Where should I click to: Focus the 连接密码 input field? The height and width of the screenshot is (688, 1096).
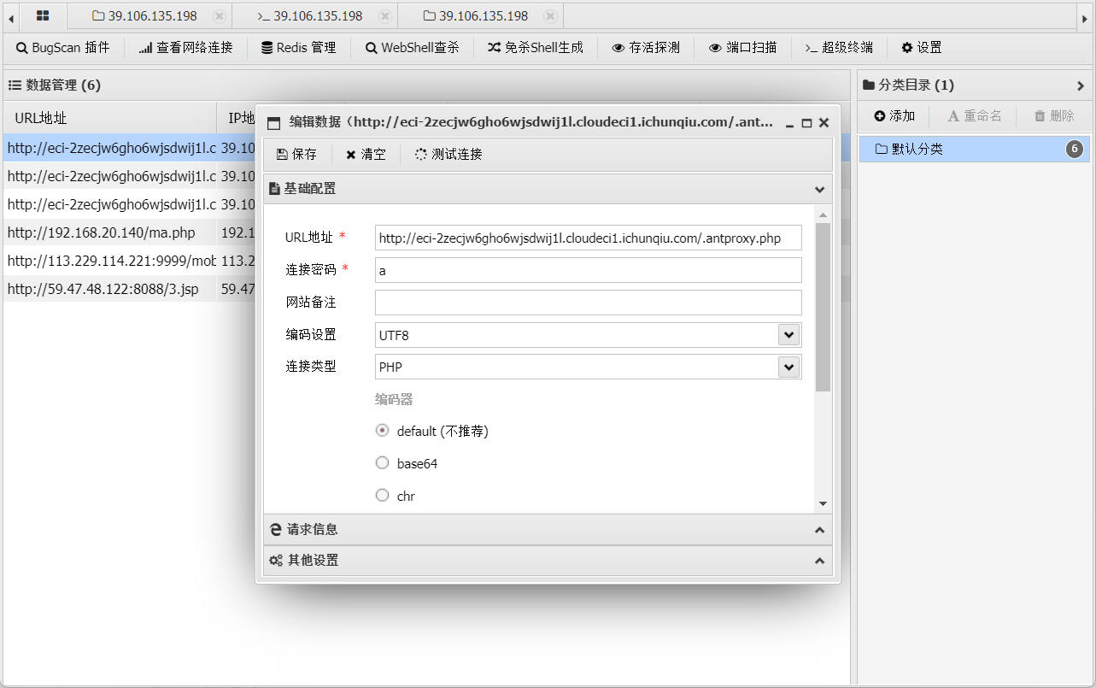click(x=589, y=270)
